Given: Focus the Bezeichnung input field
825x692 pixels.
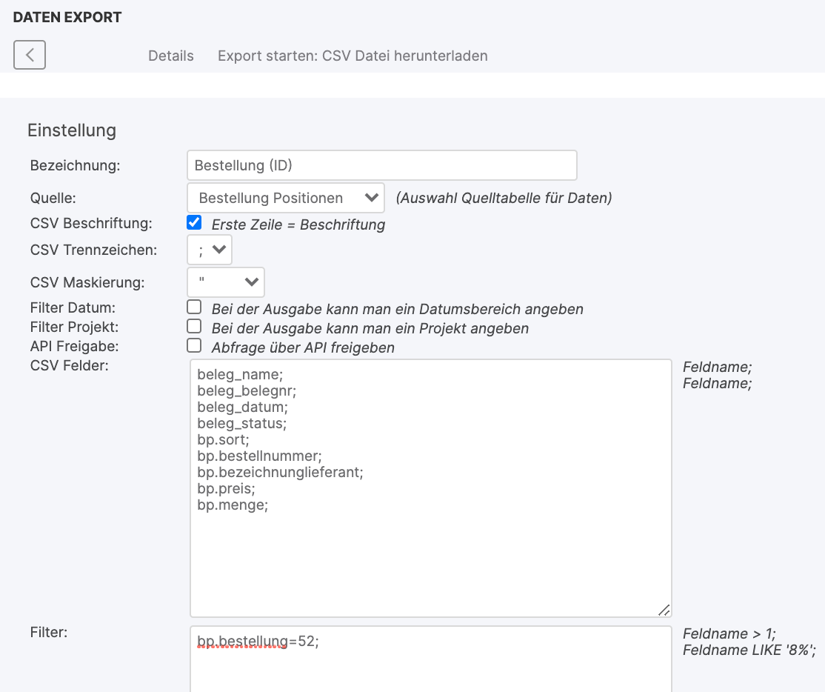Looking at the screenshot, I should 381,165.
